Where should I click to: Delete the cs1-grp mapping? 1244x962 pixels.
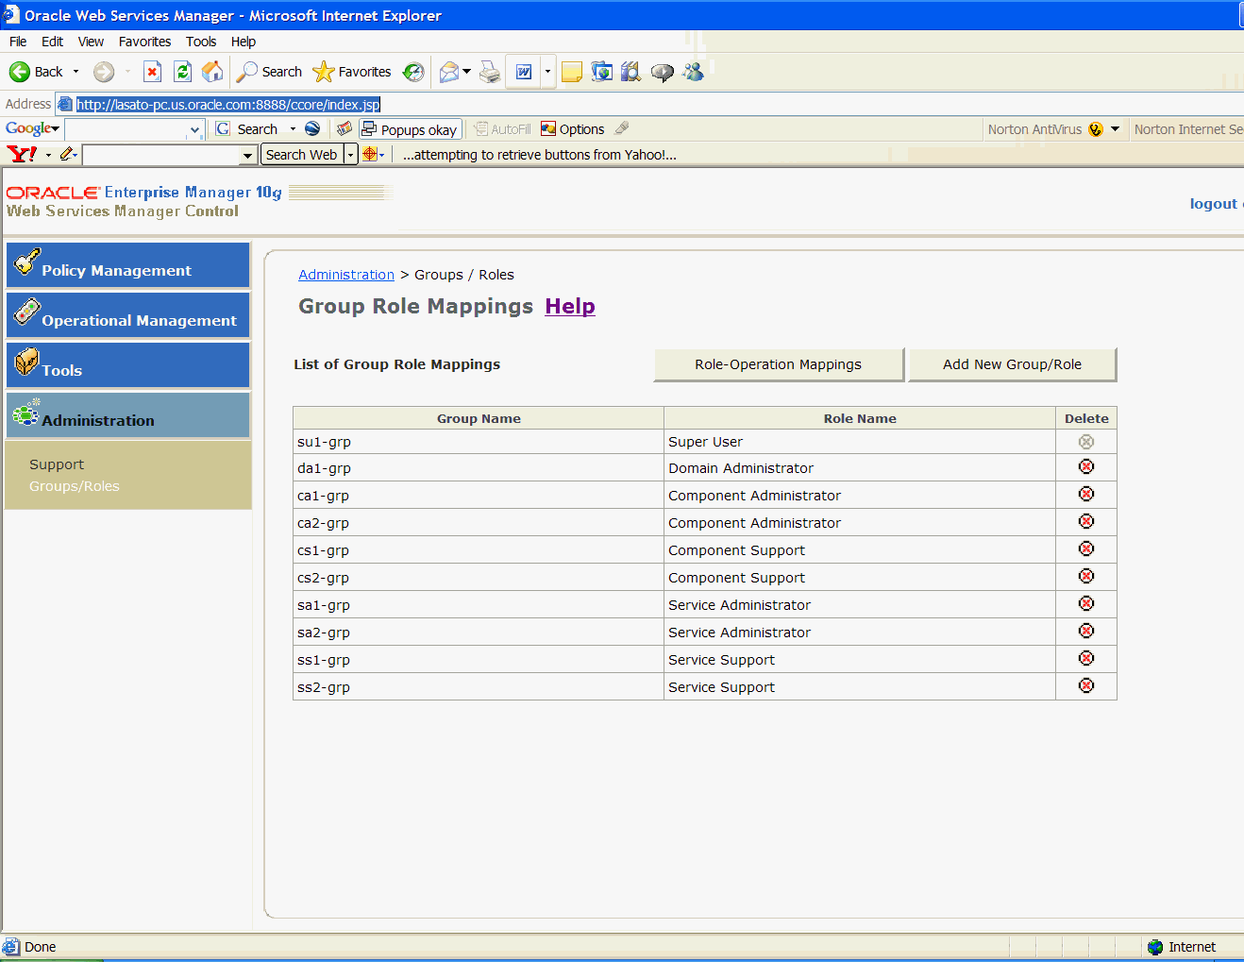click(1086, 549)
